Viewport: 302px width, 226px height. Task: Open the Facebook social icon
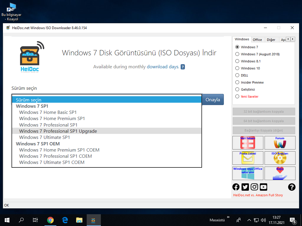[x=236, y=187]
